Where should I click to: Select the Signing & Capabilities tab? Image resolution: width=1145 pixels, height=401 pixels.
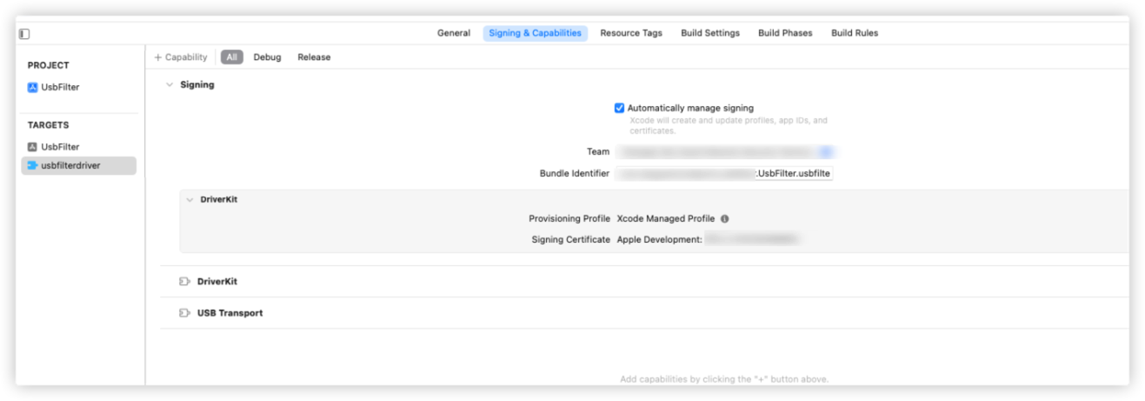[535, 33]
